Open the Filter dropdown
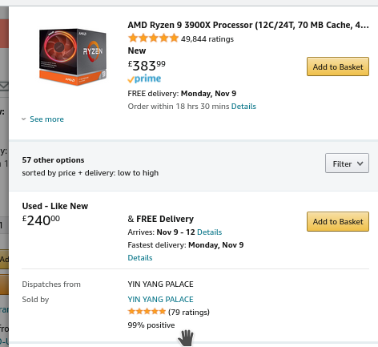 [347, 163]
